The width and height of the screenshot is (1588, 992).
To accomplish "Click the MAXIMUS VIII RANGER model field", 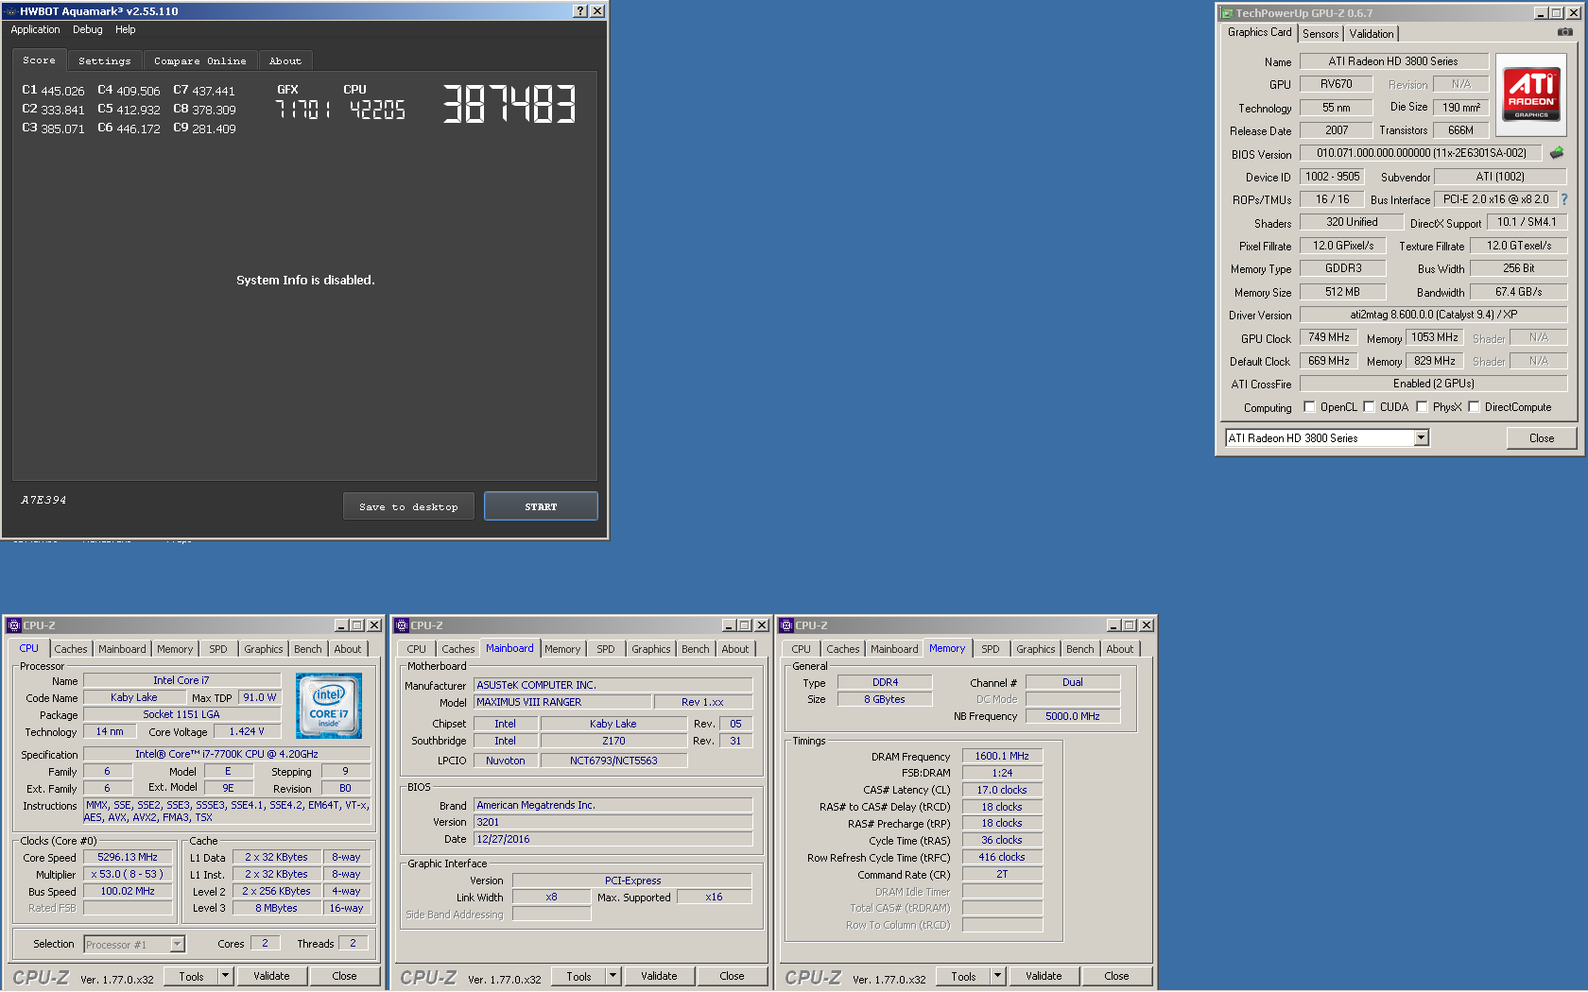I will click(x=562, y=702).
